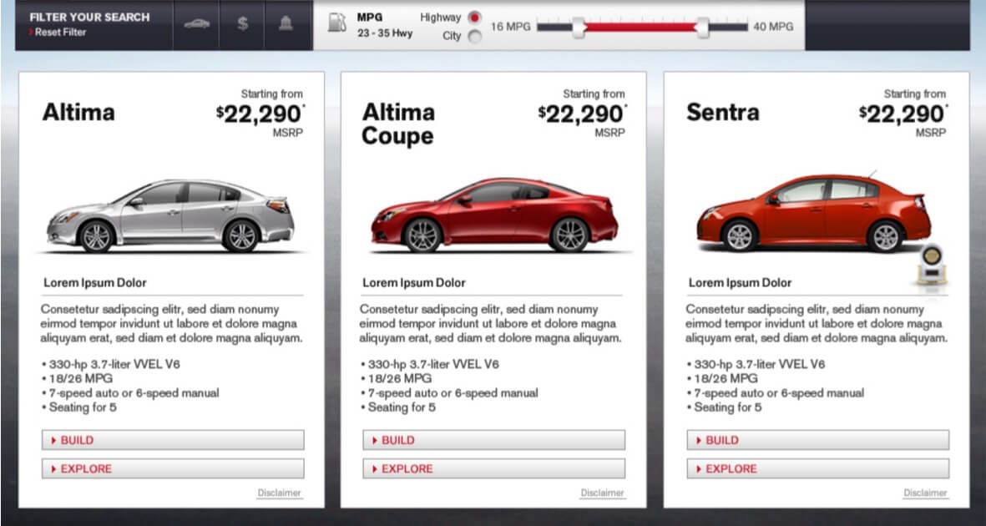Reset the search filter

tap(58, 32)
